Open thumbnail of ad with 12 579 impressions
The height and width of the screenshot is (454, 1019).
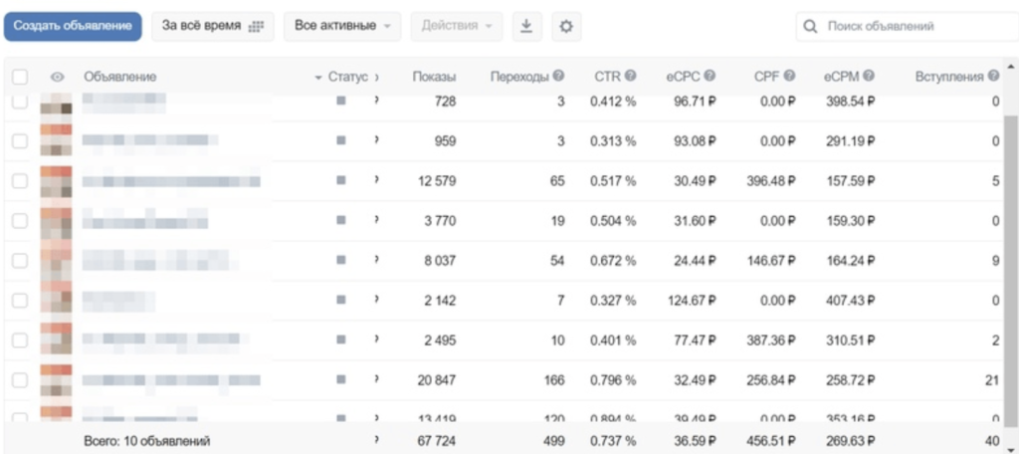click(57, 181)
